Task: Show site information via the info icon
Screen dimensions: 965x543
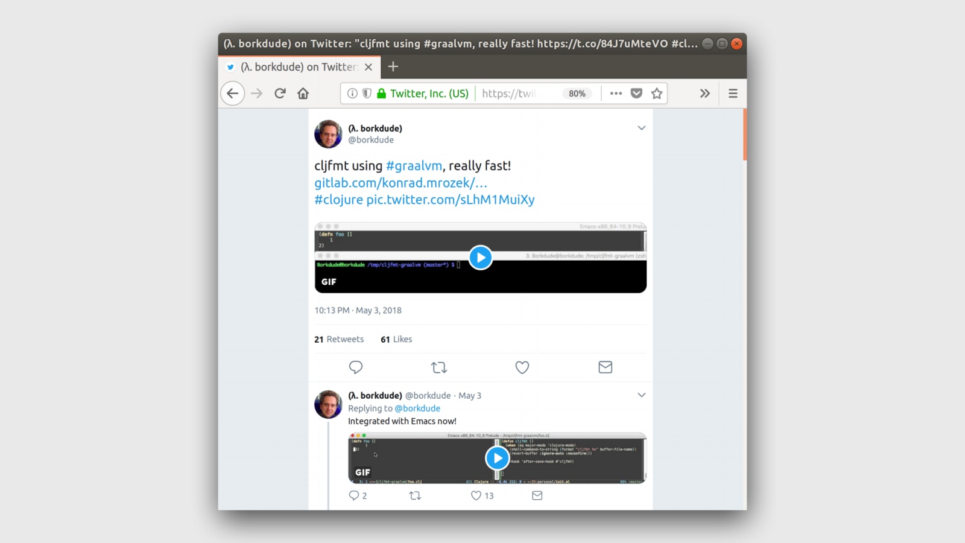Action: tap(353, 94)
